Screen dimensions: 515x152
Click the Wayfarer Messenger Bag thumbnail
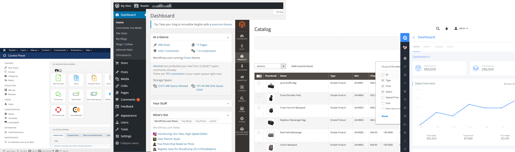271,122
